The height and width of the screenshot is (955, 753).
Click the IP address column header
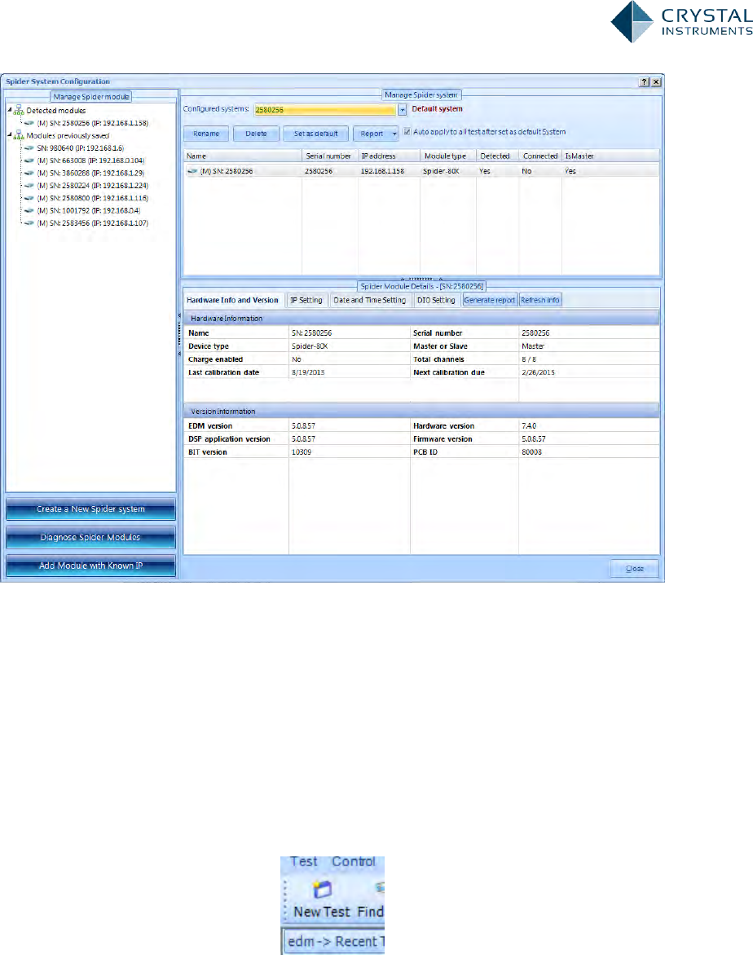[x=389, y=156]
